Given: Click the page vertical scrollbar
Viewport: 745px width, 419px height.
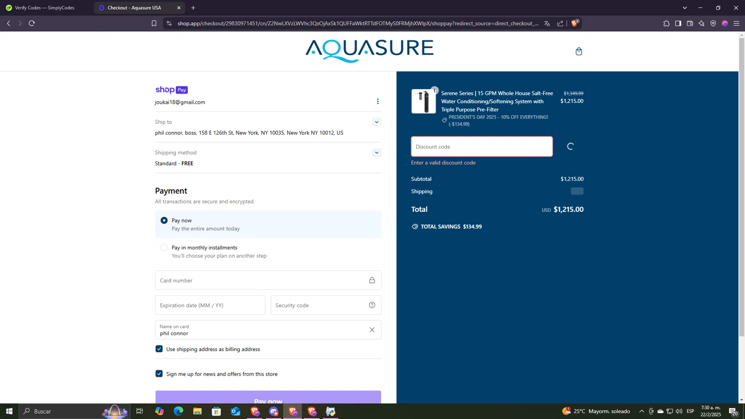Looking at the screenshot, I should 742,187.
